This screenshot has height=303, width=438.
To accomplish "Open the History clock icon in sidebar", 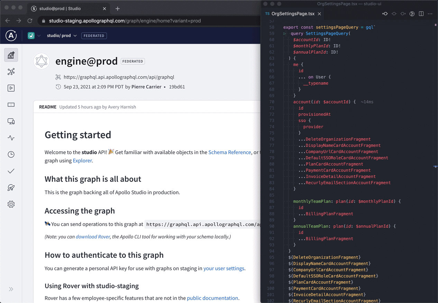I will [11, 154].
